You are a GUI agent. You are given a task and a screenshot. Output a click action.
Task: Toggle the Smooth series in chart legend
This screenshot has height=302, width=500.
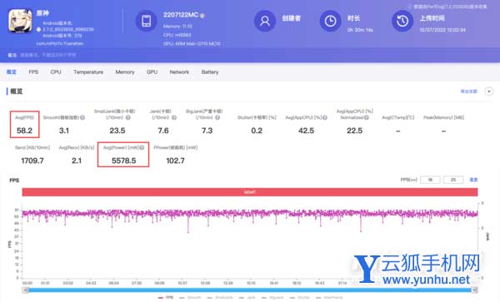[190, 298]
